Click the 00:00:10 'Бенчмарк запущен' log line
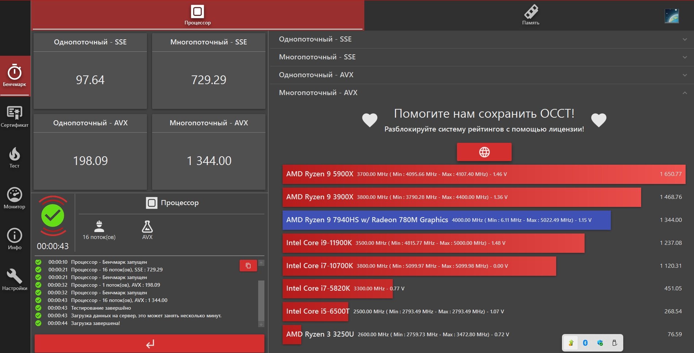 point(109,262)
